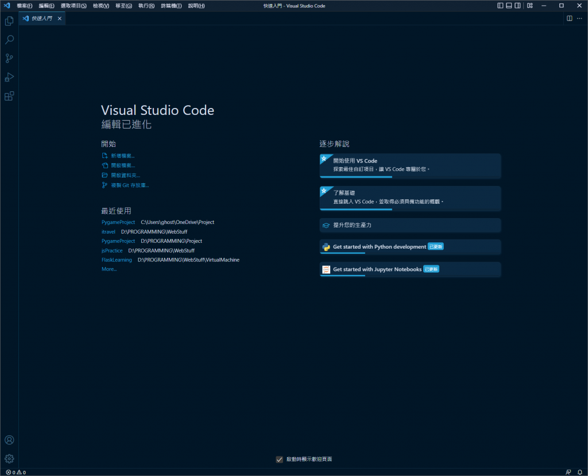Open recent itravel project

pyautogui.click(x=109, y=232)
